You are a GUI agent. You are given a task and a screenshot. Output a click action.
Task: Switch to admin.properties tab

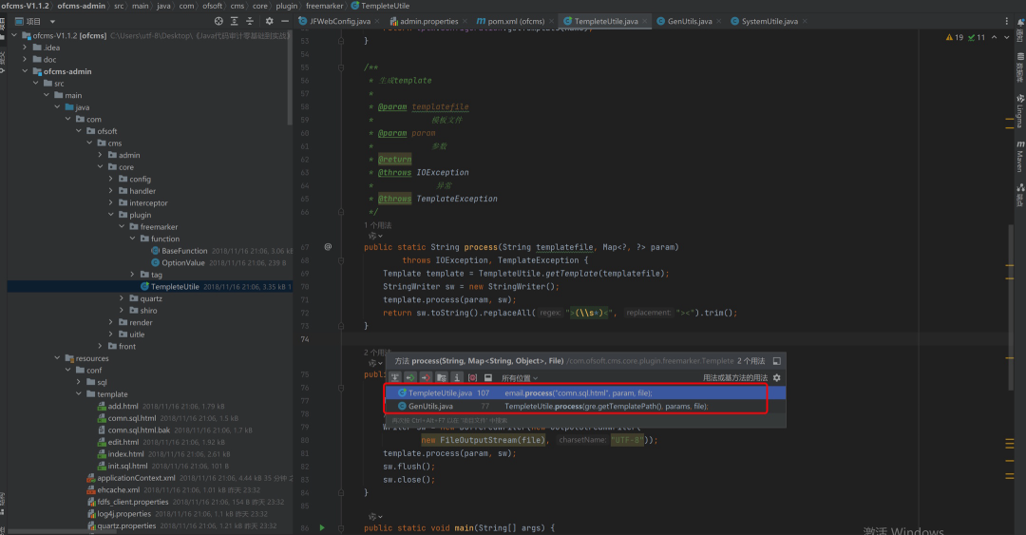click(x=428, y=21)
